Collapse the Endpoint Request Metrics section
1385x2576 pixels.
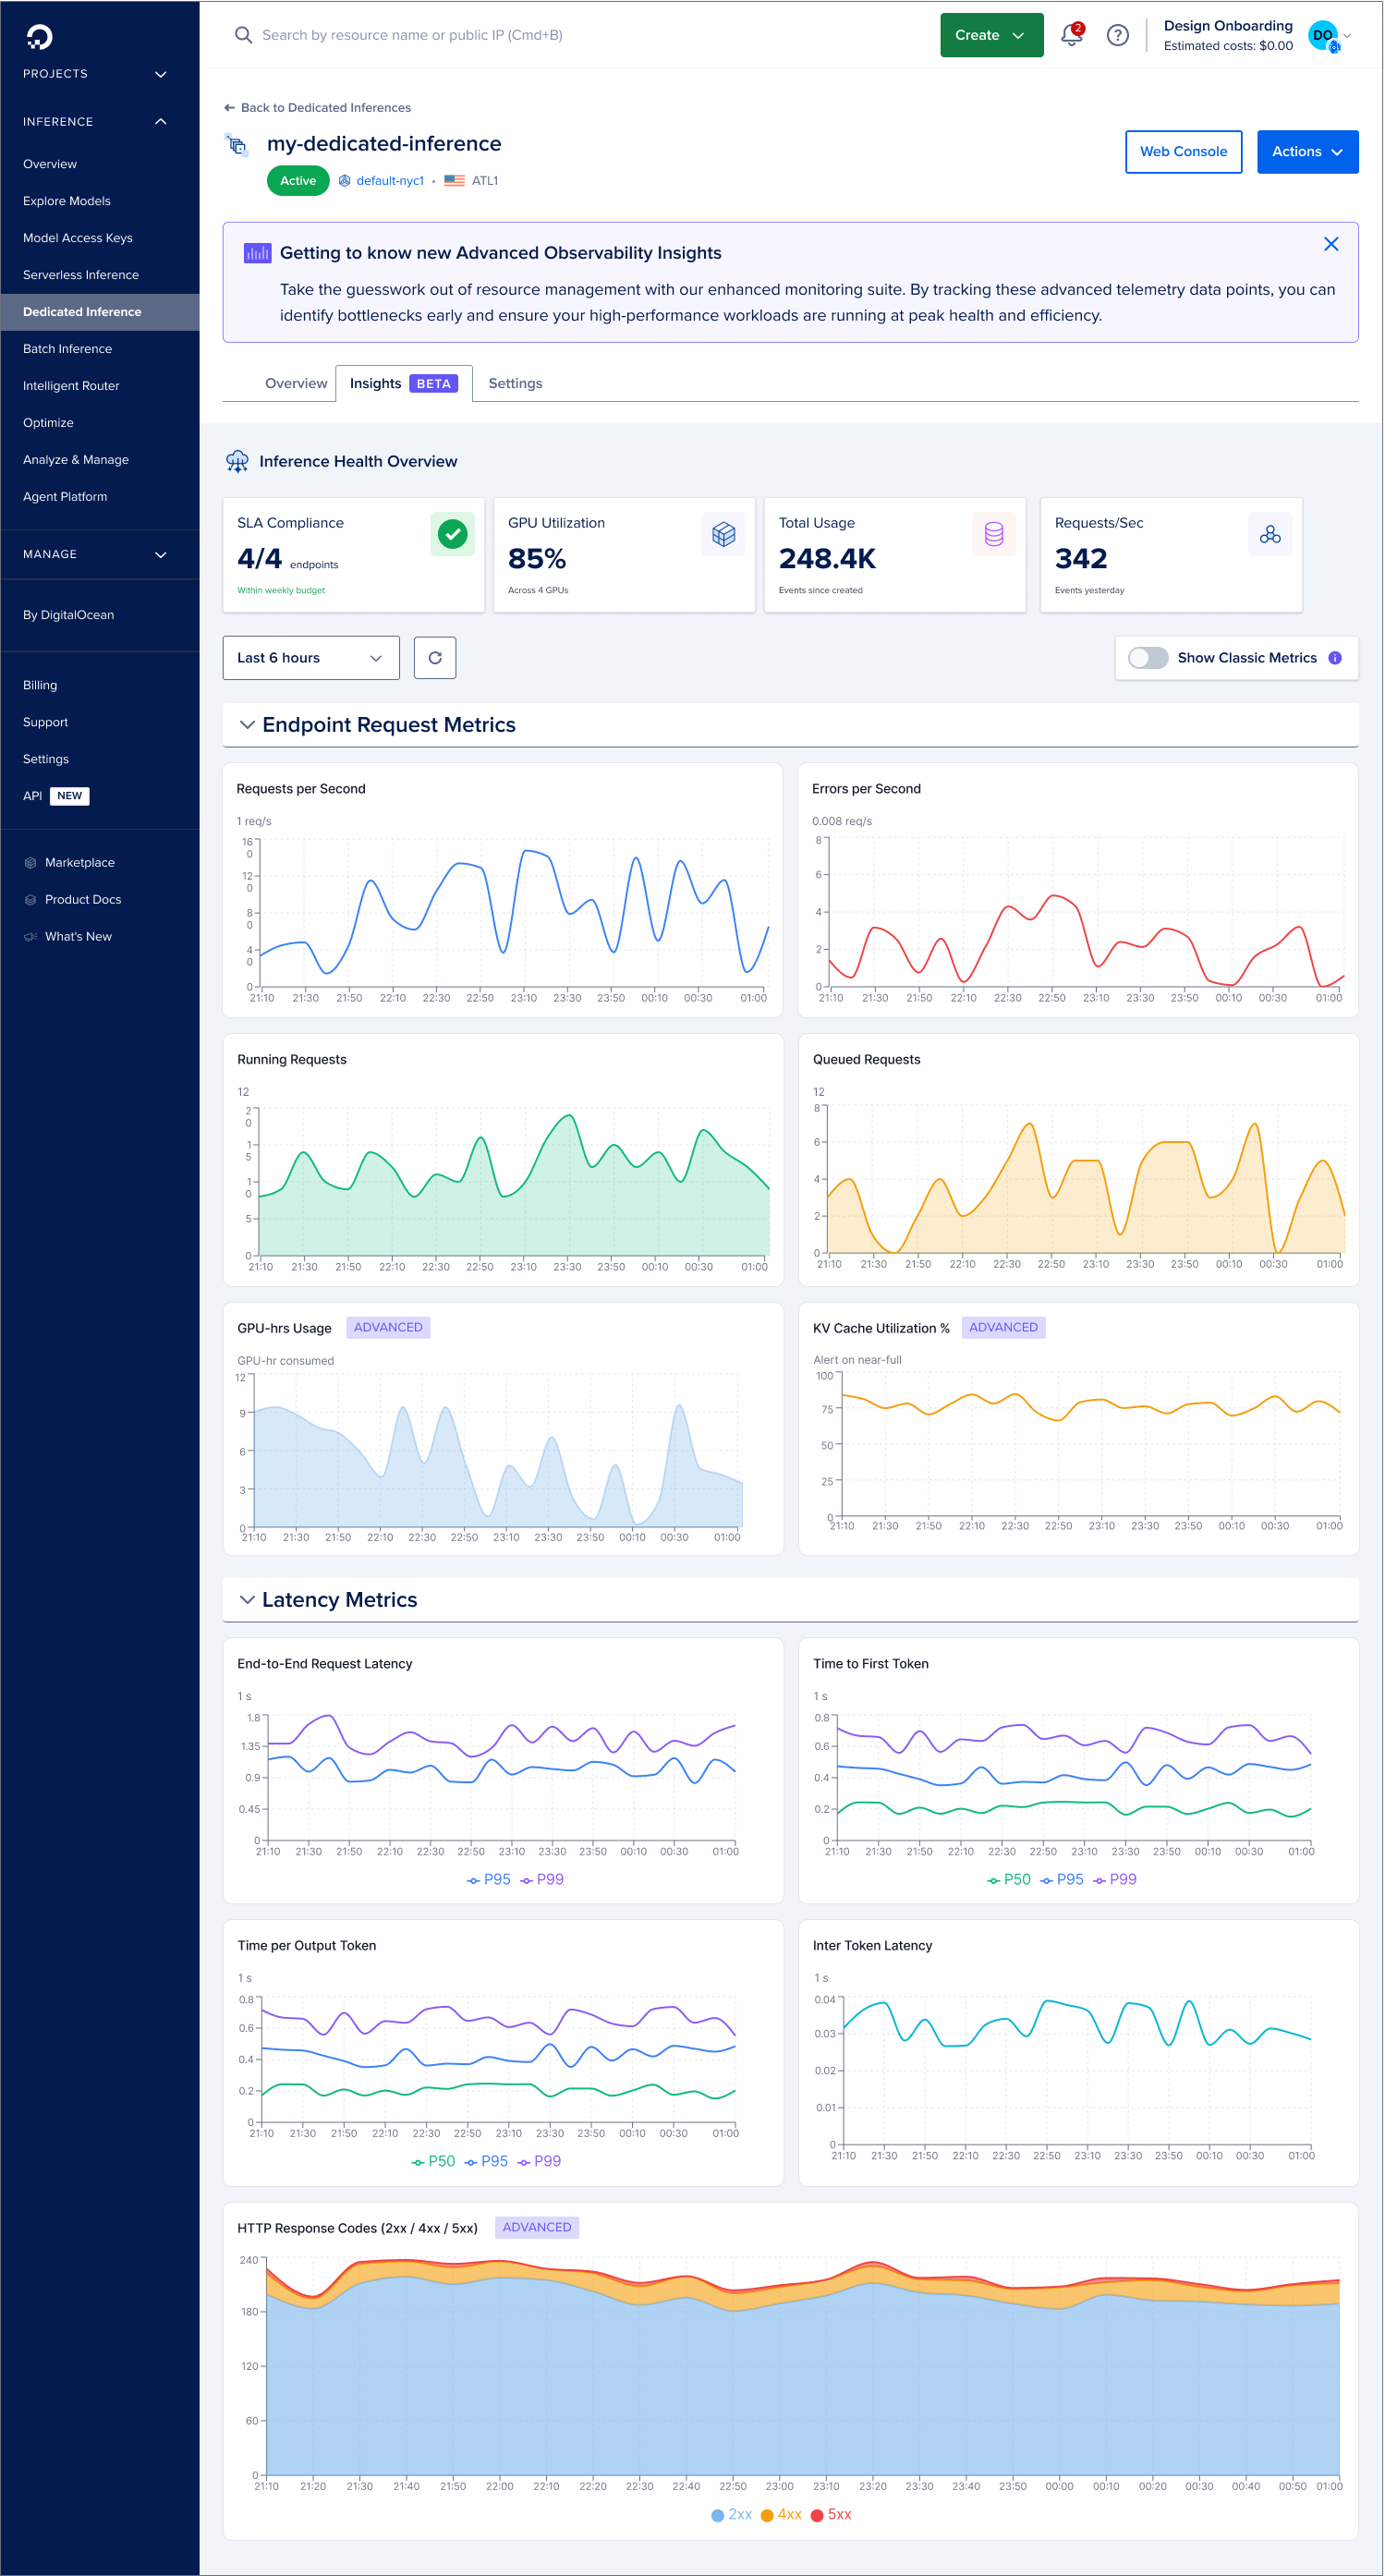click(x=247, y=725)
